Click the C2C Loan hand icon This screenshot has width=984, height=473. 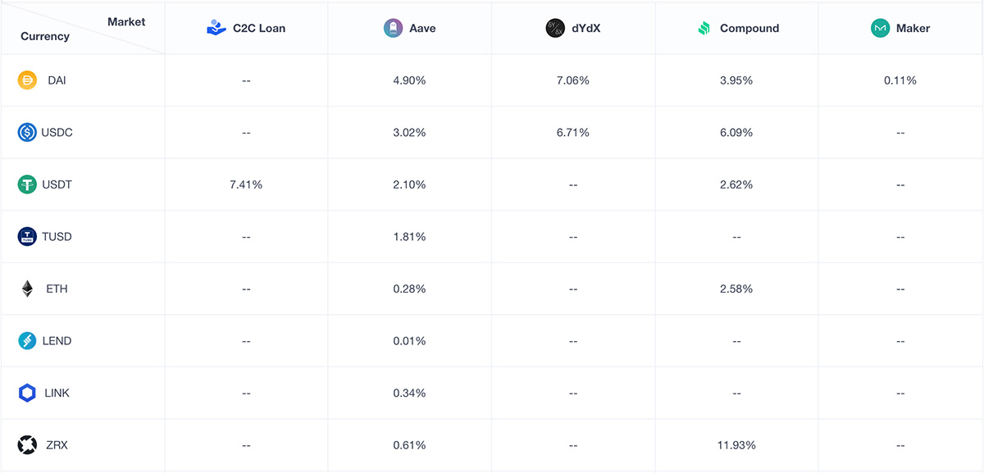point(216,28)
